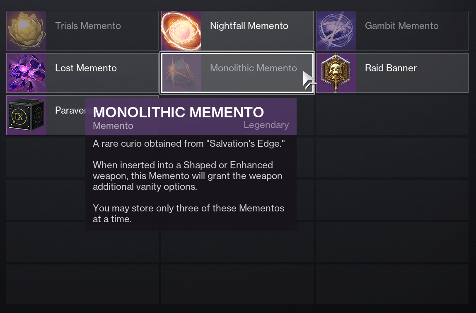Click the empty slot at bottom-right
This screenshot has height=313, width=476.
click(x=391, y=284)
